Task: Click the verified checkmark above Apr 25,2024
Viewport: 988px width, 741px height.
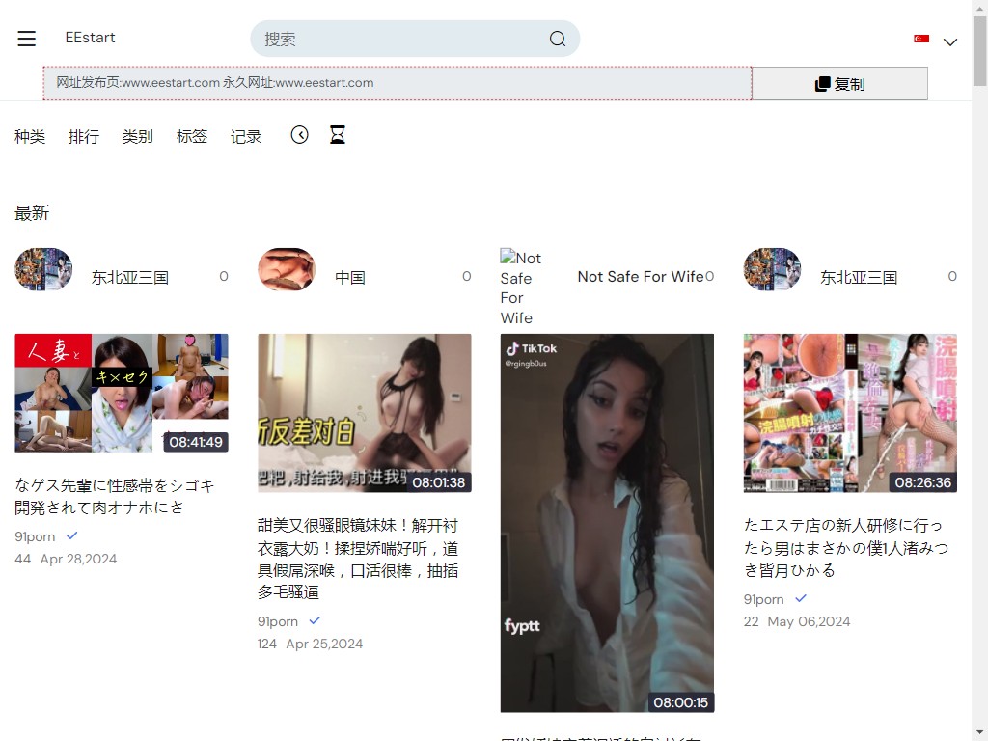Action: [x=315, y=620]
